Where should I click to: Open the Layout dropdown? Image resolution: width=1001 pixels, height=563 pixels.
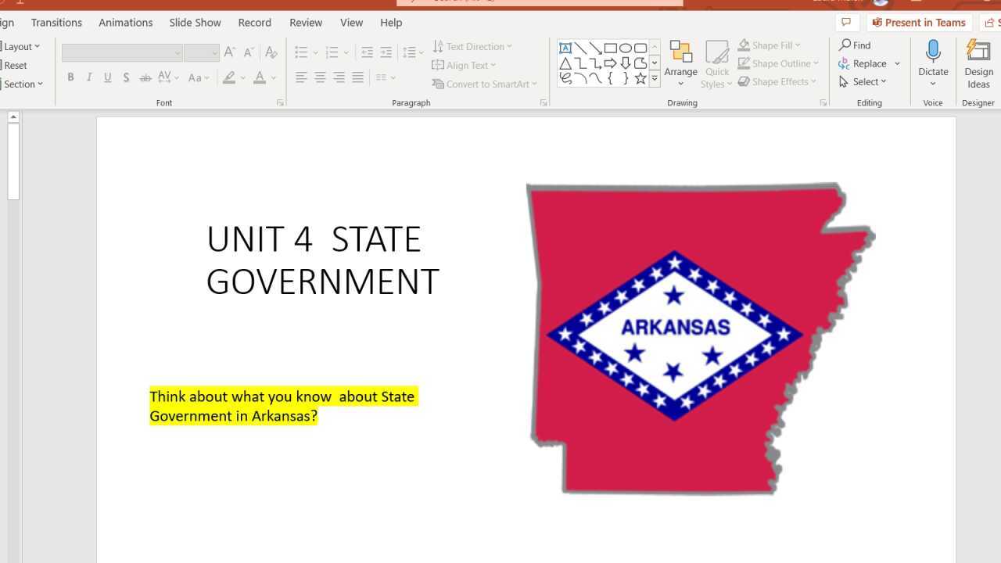20,45
